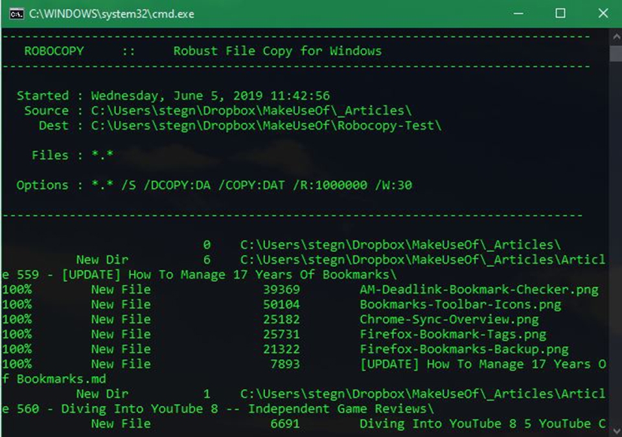The image size is (622, 437).
Task: Click the Options line with /S /DCOPY:DA
Action: [214, 185]
